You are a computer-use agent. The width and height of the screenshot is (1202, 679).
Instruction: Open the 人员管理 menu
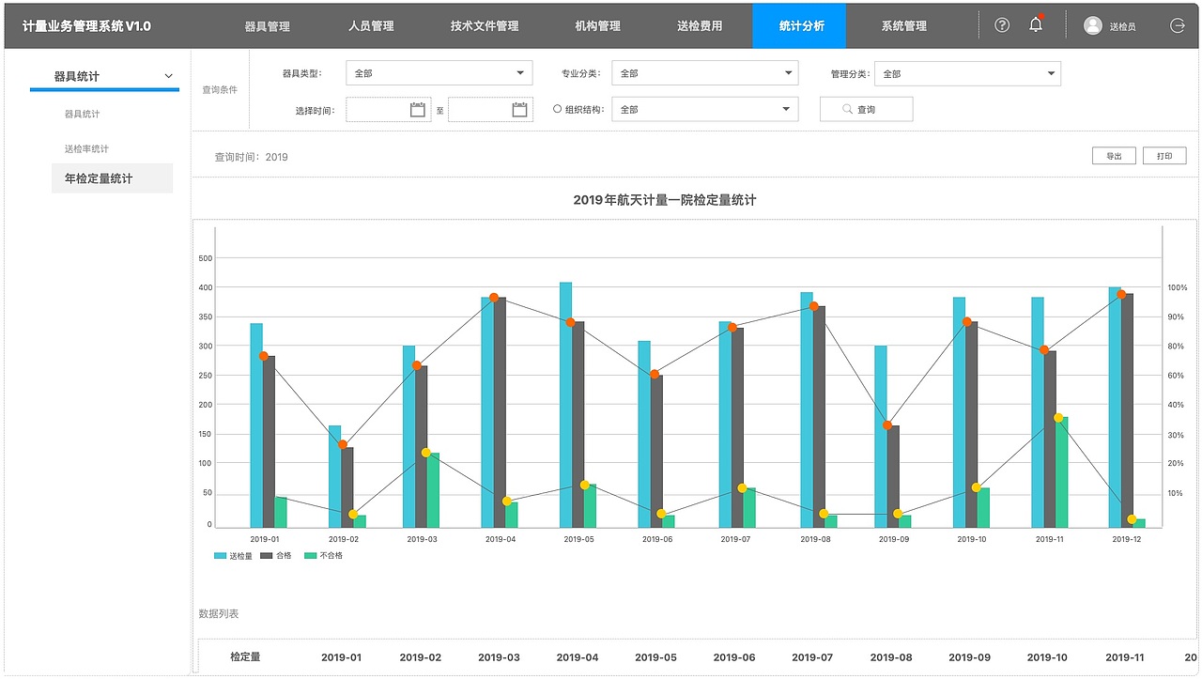point(371,26)
